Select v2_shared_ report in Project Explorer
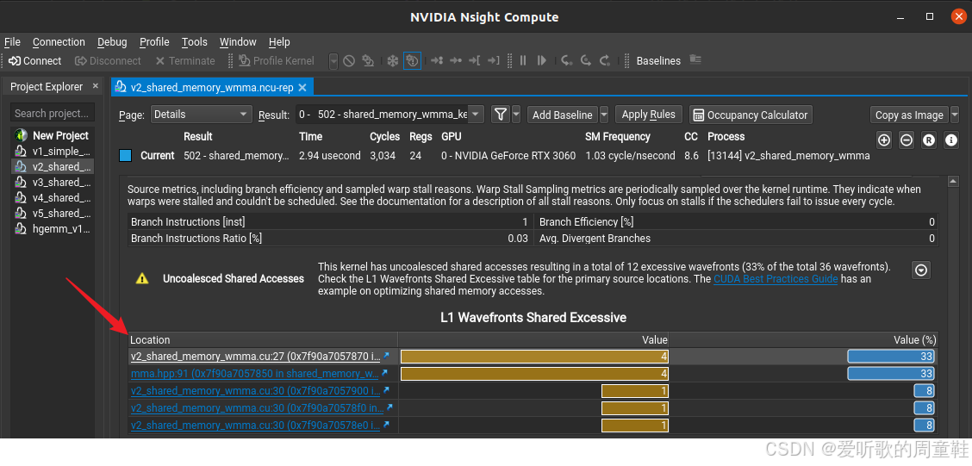The image size is (972, 466). 53,167
